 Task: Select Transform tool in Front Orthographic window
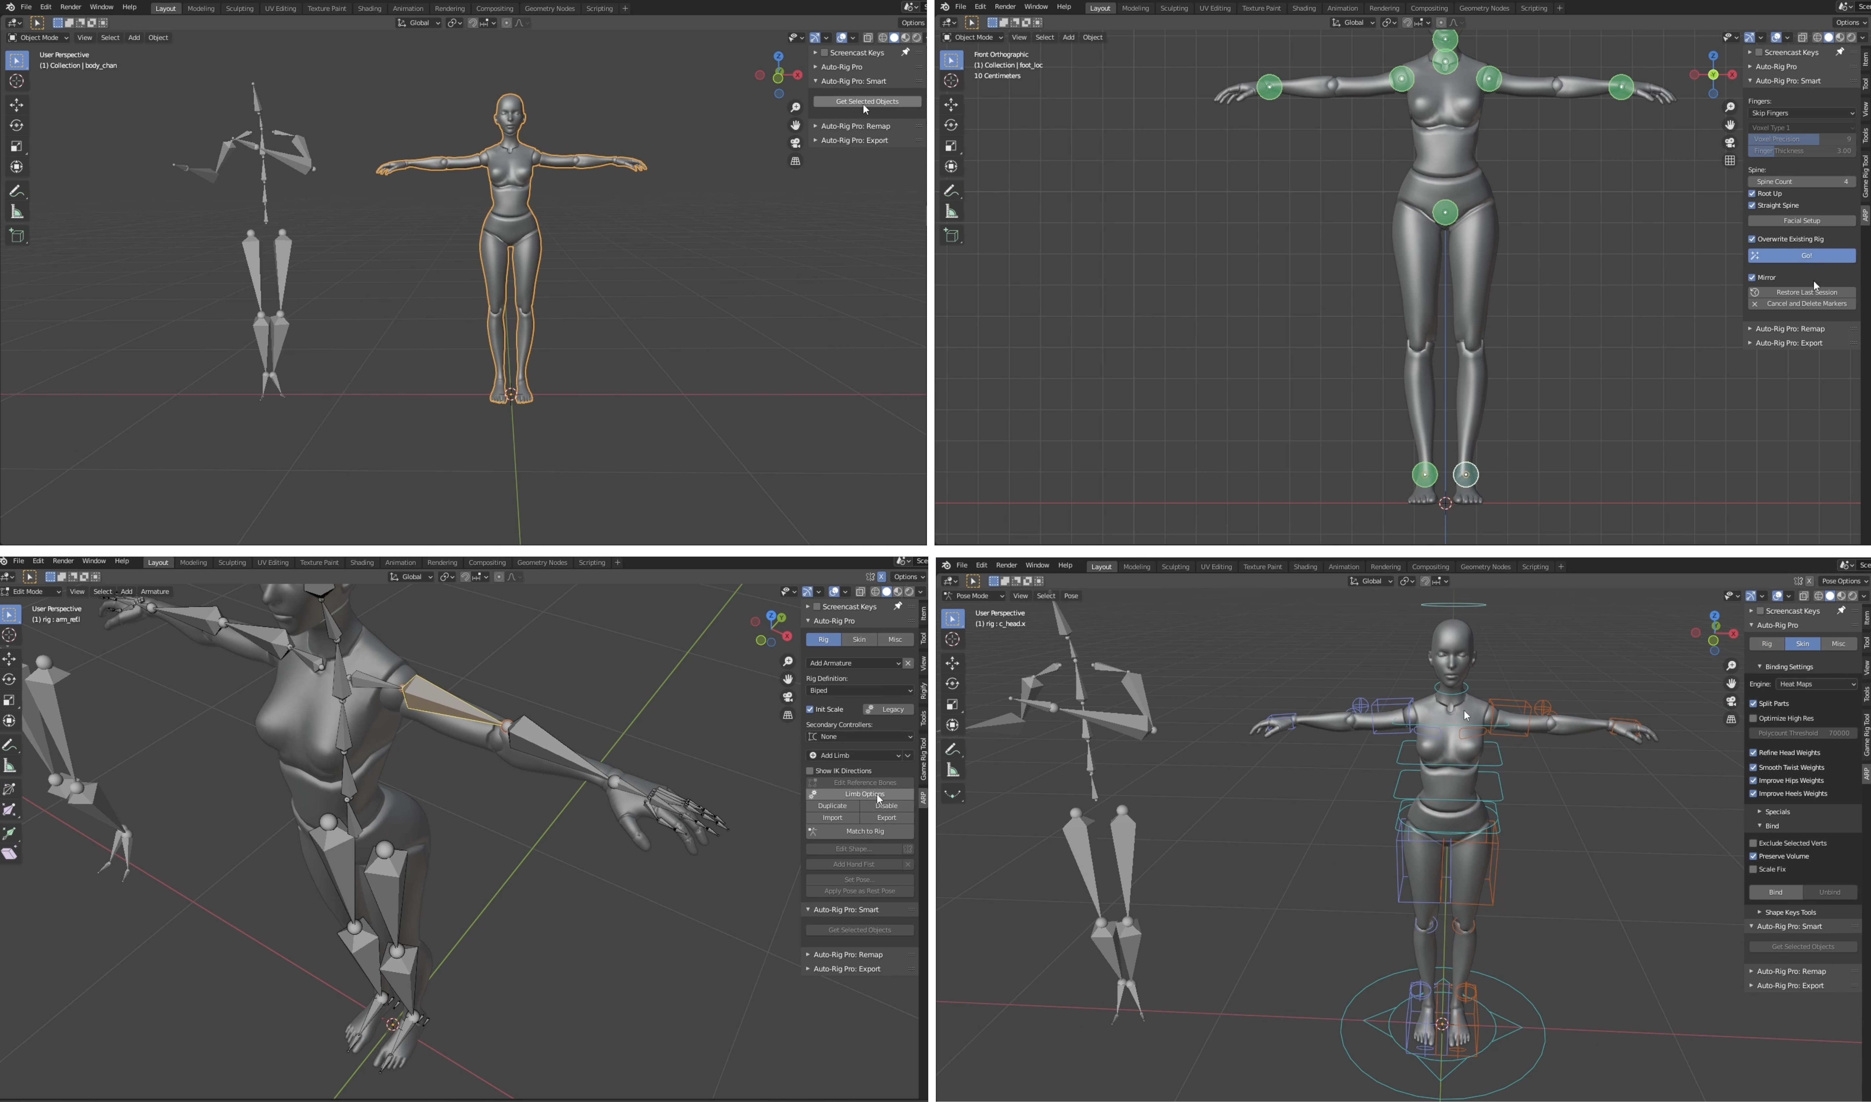pyautogui.click(x=951, y=166)
